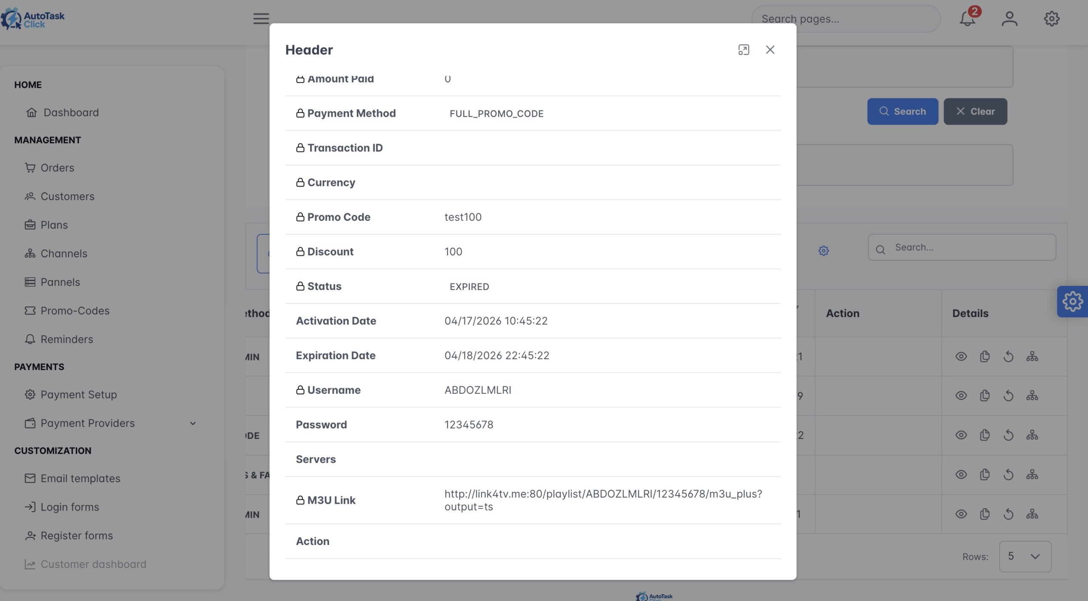This screenshot has width=1088, height=601.
Task: Click the Details column header
Action: tap(970, 313)
